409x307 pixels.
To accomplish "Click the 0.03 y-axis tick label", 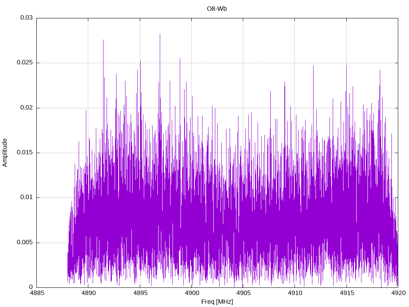I will pyautogui.click(x=27, y=18).
